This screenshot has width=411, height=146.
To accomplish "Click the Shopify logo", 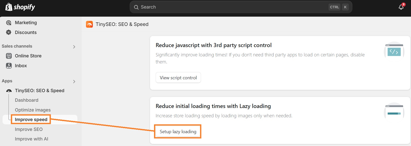I will point(20,7).
